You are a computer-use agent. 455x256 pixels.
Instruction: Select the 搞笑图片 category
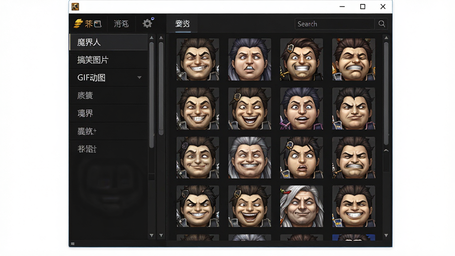(x=108, y=60)
